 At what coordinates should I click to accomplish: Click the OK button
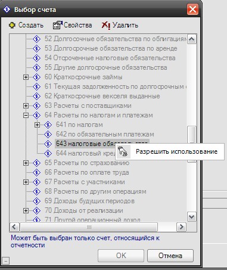[x=121, y=256]
